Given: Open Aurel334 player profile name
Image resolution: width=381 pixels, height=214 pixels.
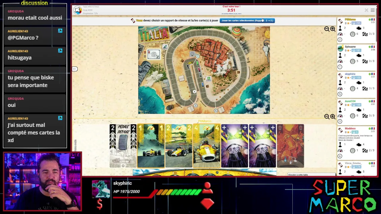Looking at the screenshot, I should (x=350, y=101).
